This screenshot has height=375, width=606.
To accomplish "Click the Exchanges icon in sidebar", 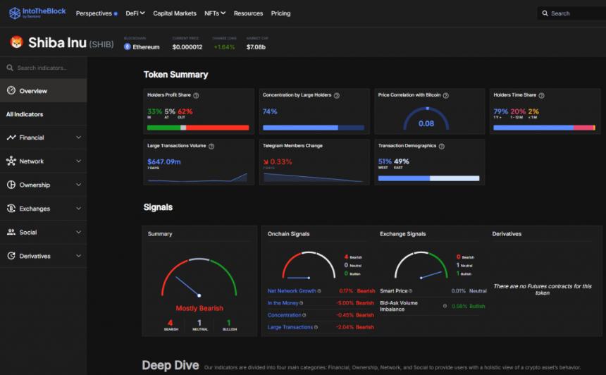I will pos(11,209).
